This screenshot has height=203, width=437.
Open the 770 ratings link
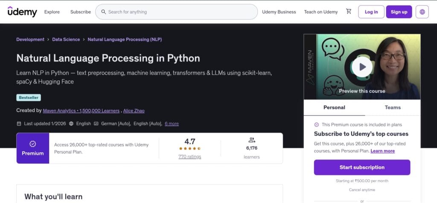[190, 157]
